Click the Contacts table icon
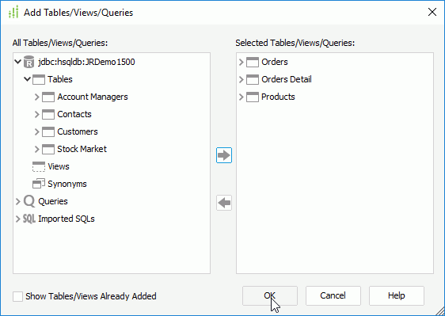445x316 pixels. pos(48,114)
